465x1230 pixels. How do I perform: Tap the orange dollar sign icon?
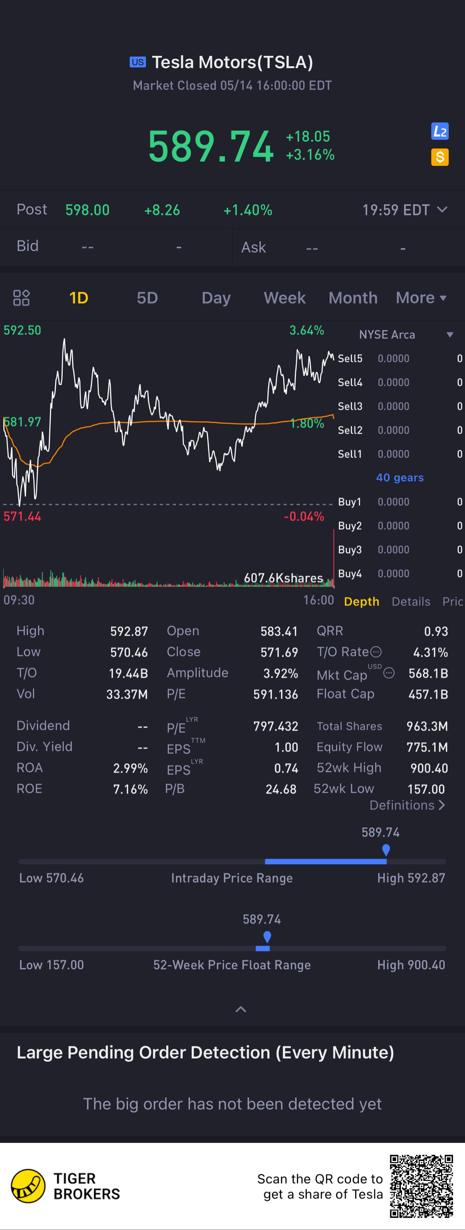(439, 157)
